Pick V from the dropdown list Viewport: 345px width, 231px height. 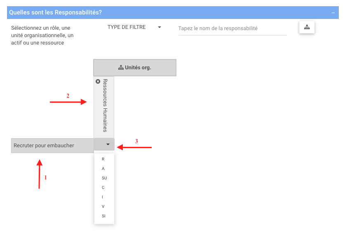pyautogui.click(x=103, y=206)
